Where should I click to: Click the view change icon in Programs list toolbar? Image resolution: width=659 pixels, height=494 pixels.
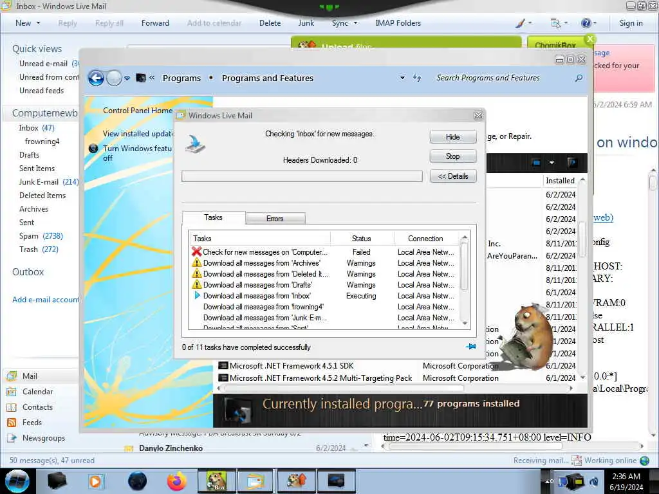coord(536,163)
